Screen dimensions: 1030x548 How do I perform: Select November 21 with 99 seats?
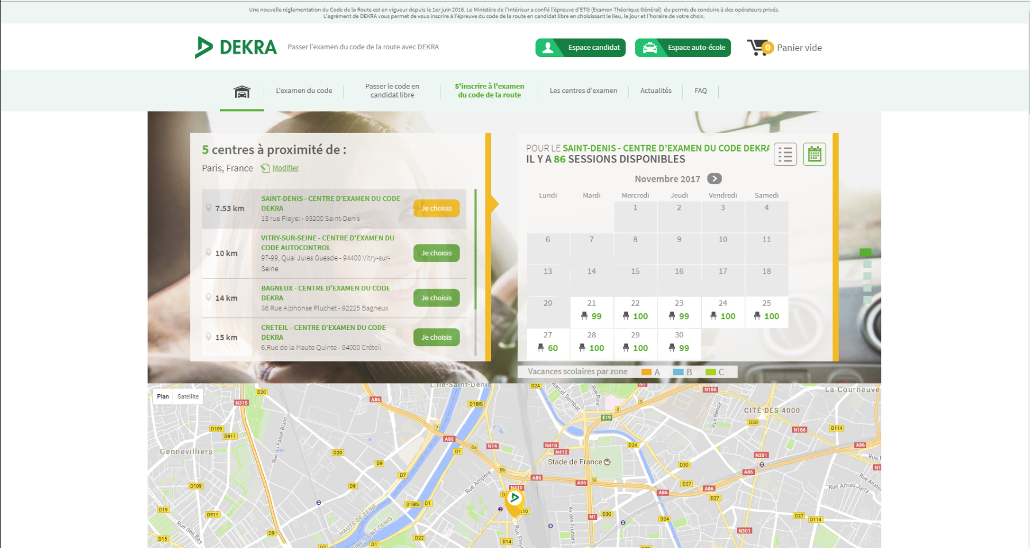point(592,312)
